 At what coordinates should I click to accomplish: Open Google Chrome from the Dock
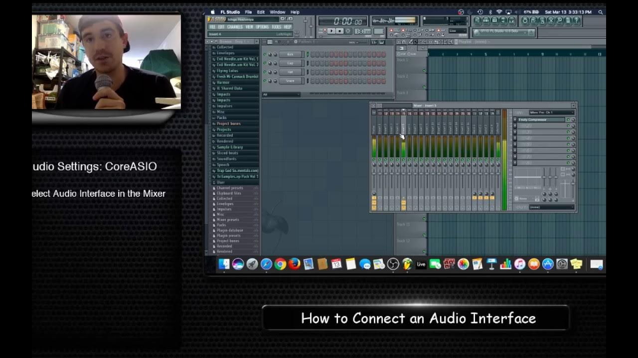point(280,265)
